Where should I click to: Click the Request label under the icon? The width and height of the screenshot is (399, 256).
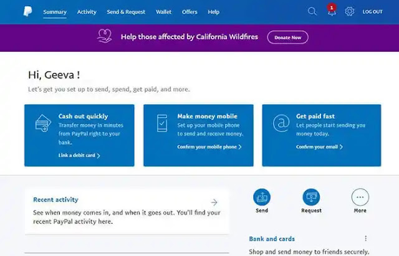[x=311, y=211]
